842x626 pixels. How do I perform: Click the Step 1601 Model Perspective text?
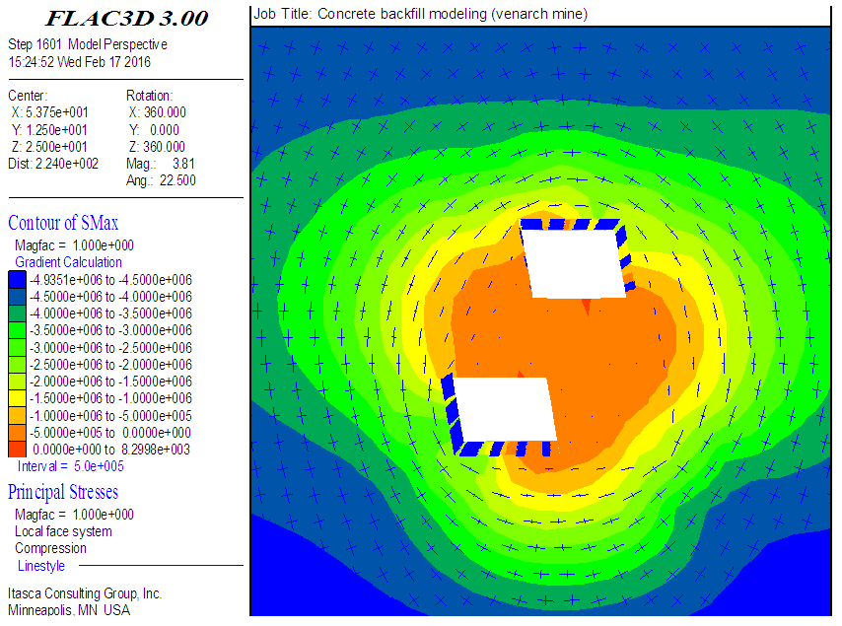pyautogui.click(x=88, y=44)
